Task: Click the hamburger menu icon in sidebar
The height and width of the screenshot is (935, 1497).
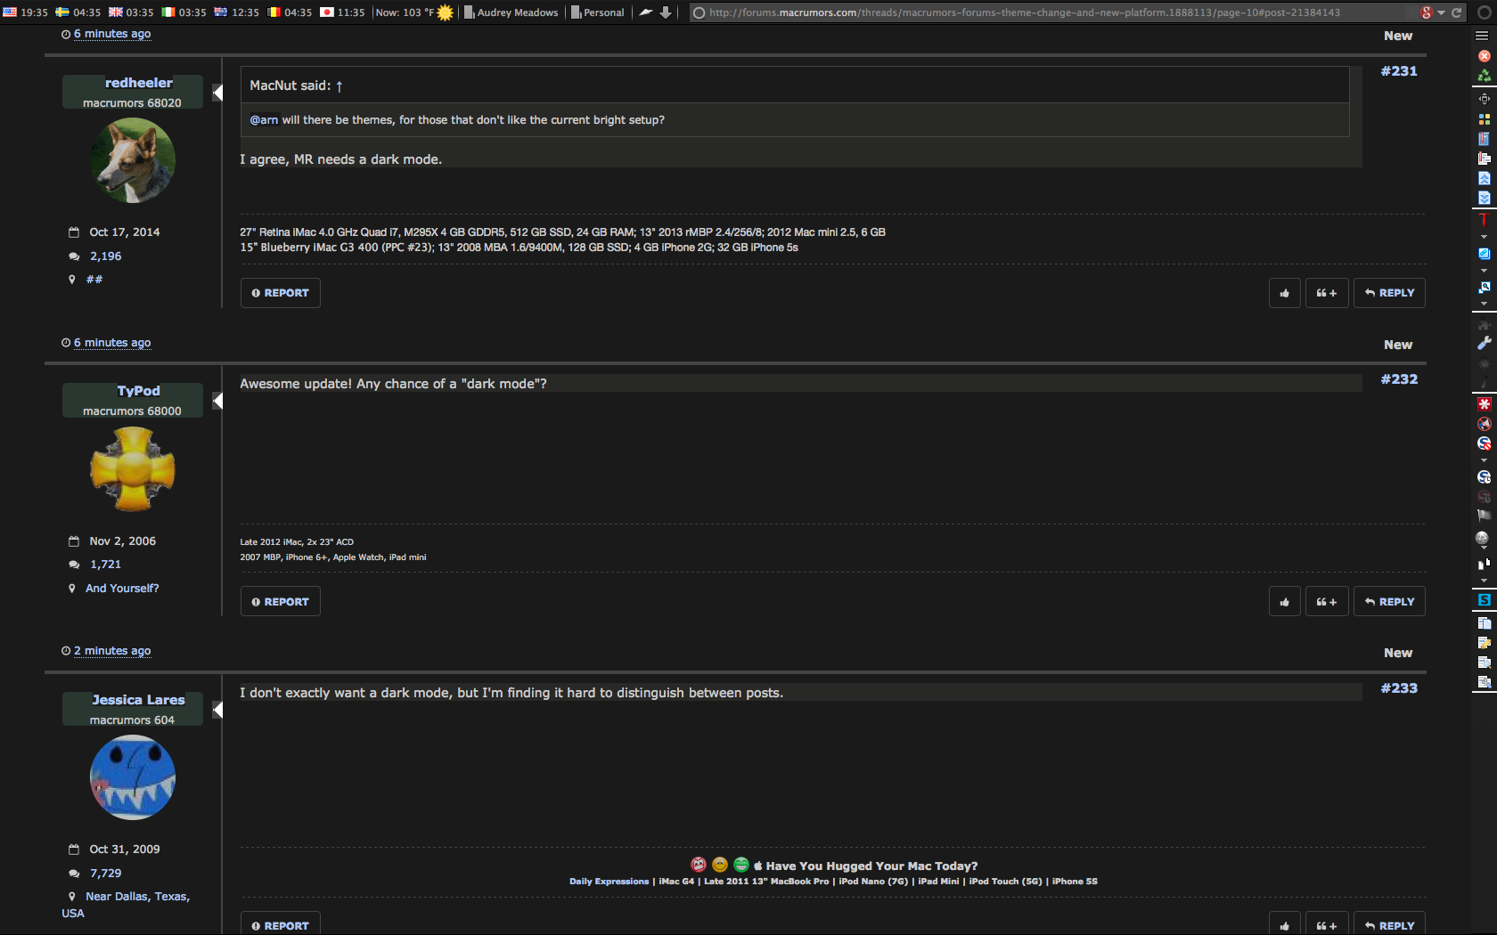Action: 1482,36
